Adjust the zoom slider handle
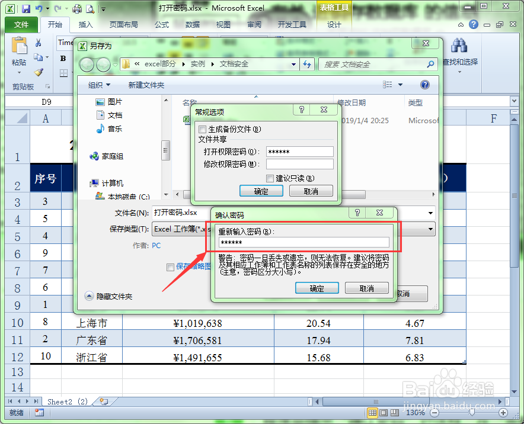 click(472, 413)
